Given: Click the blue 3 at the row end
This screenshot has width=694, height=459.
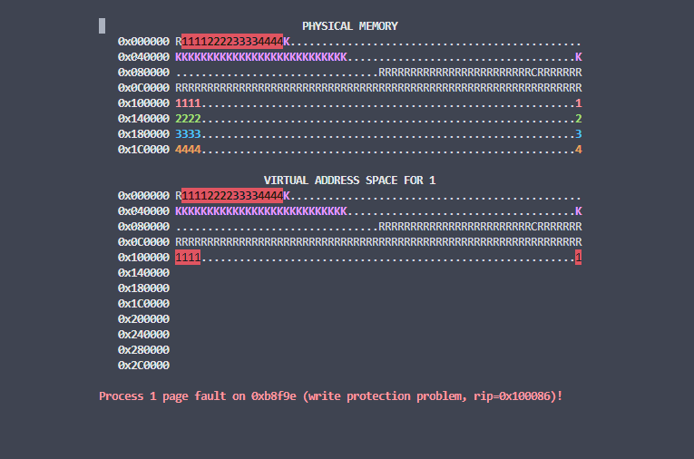Looking at the screenshot, I should [x=578, y=134].
